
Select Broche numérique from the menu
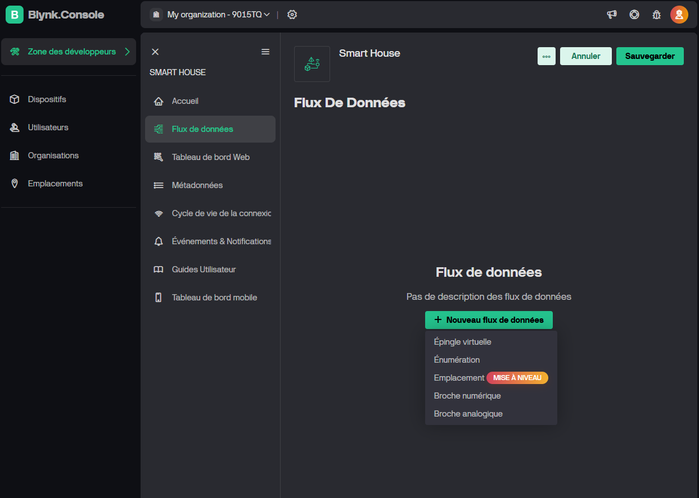[491, 396]
